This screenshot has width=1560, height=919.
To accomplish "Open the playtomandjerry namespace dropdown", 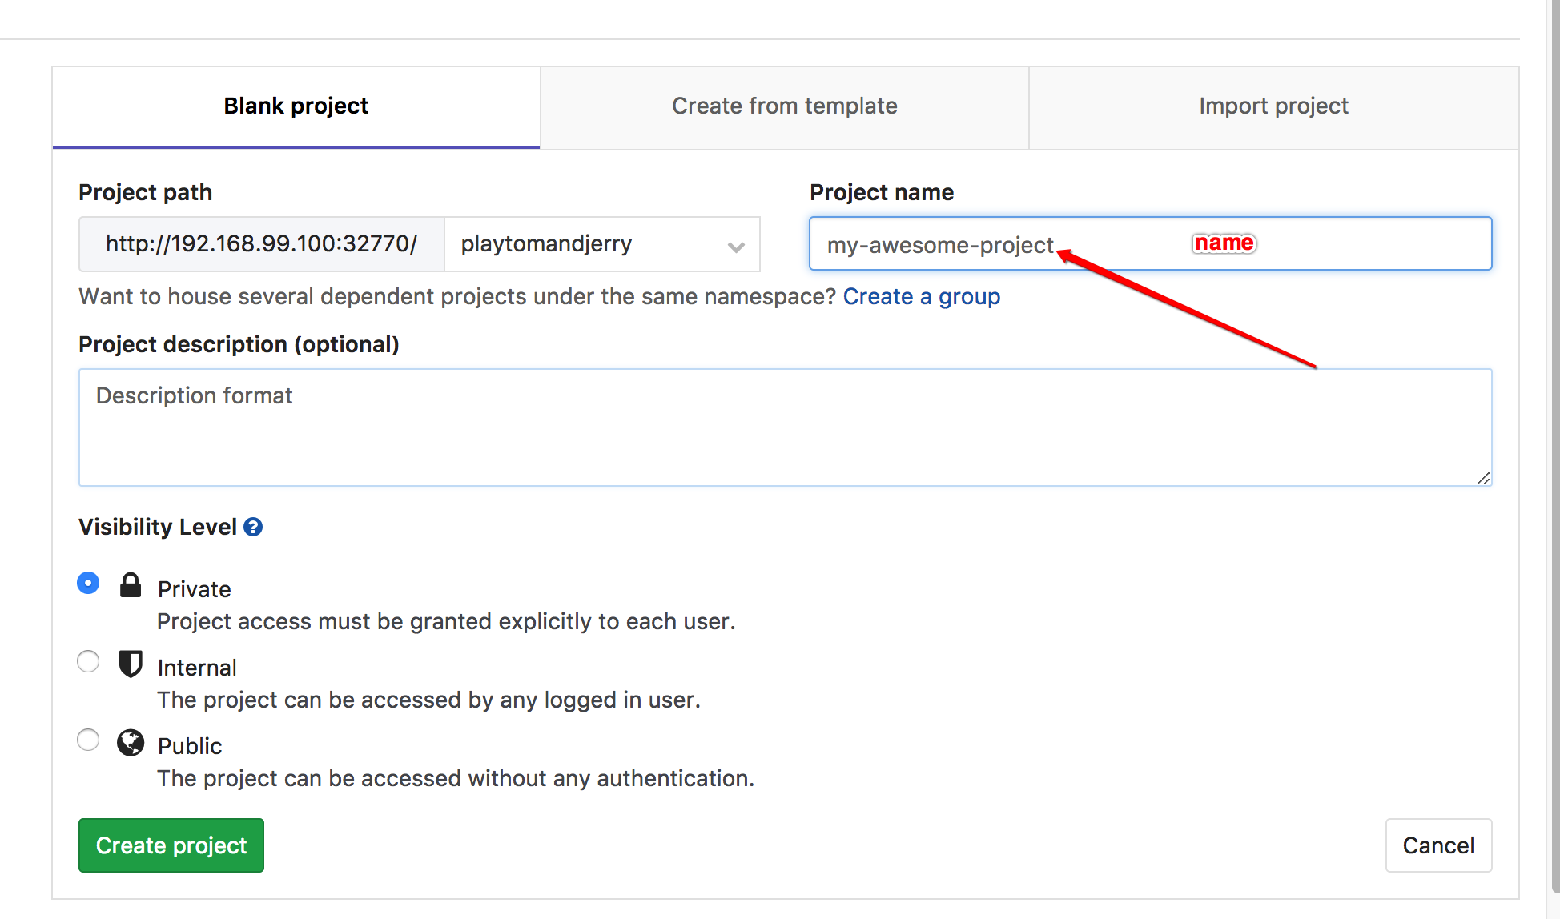I will [593, 244].
